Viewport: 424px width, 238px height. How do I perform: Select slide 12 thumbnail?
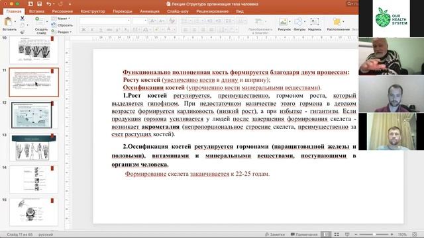(34, 114)
